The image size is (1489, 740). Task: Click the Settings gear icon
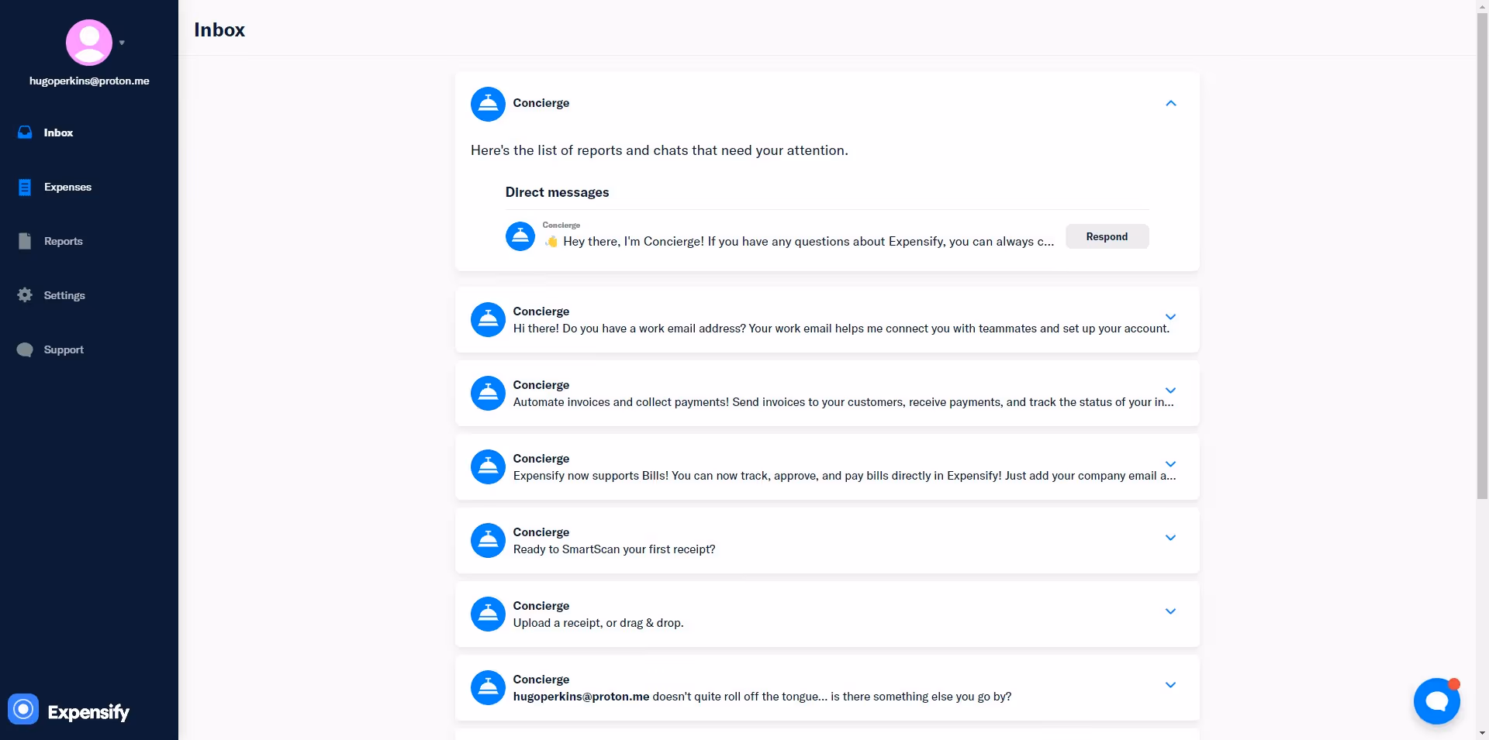(x=25, y=295)
